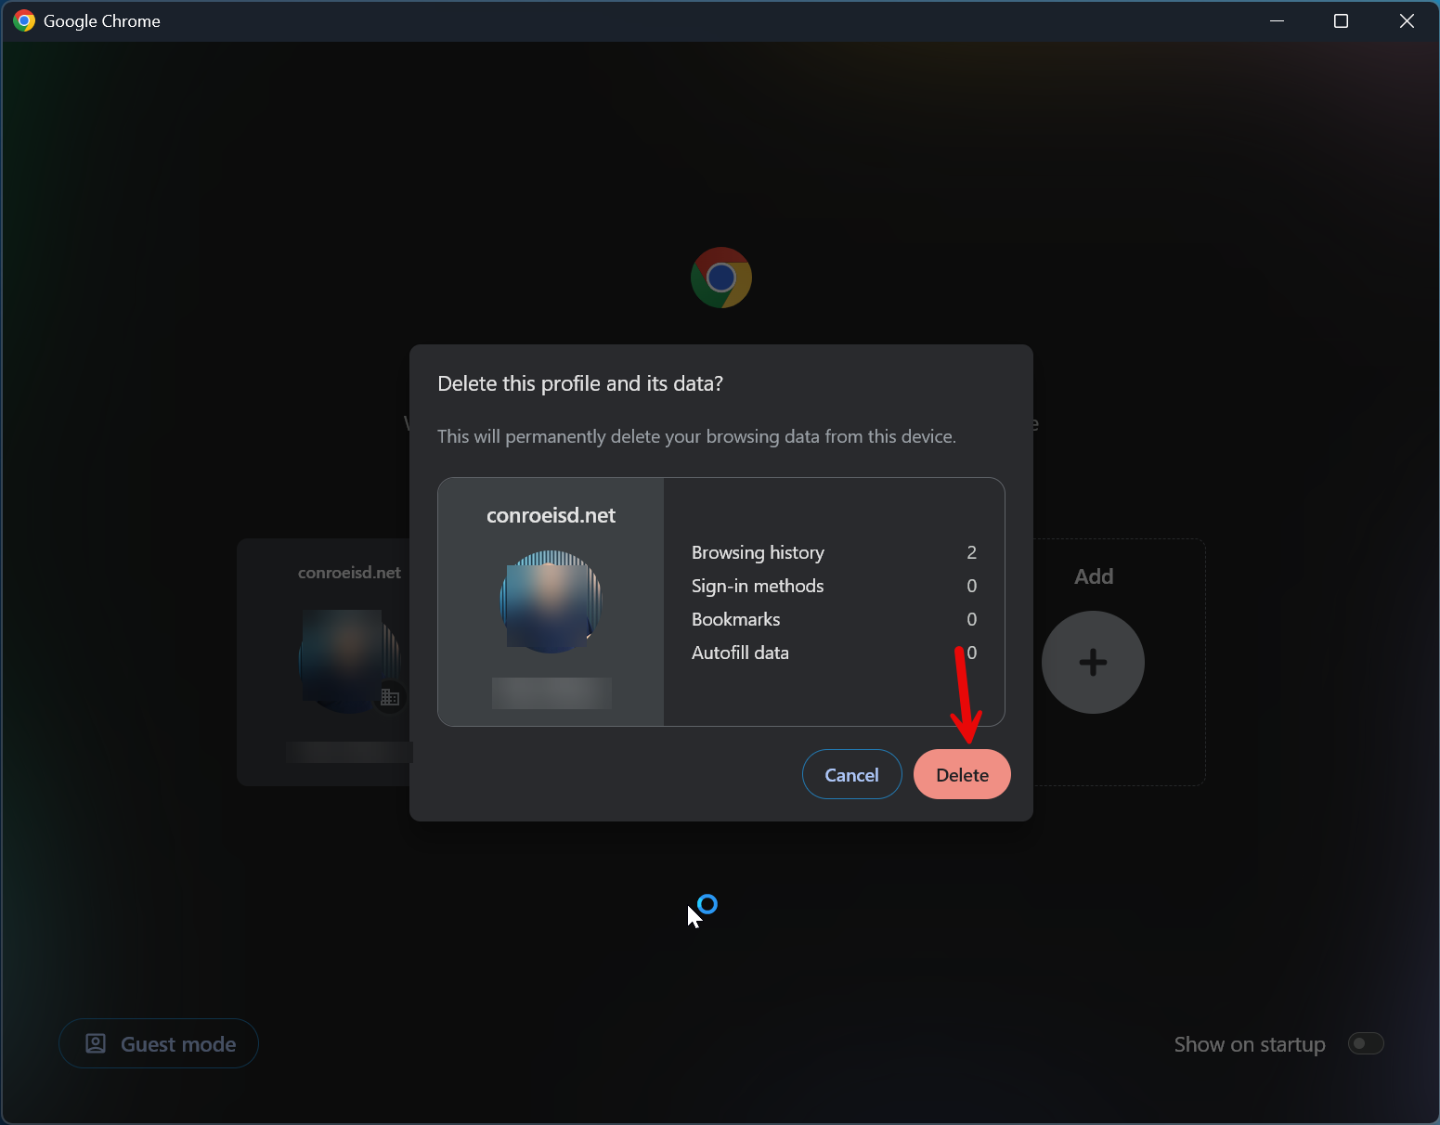Click the large Chrome logo above the dialog
This screenshot has height=1125, width=1440.
(x=721, y=278)
